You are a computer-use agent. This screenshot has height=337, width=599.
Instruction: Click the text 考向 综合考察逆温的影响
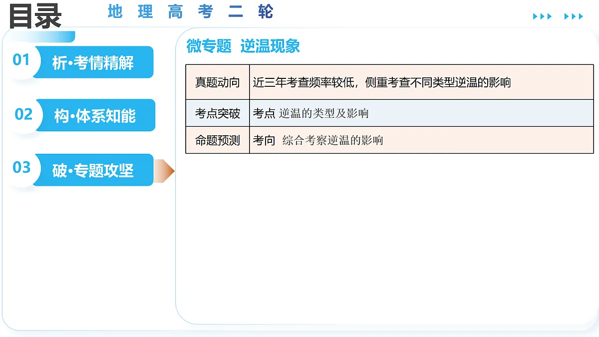[318, 140]
